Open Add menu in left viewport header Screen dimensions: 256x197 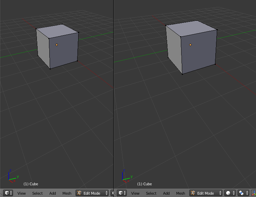click(53, 193)
